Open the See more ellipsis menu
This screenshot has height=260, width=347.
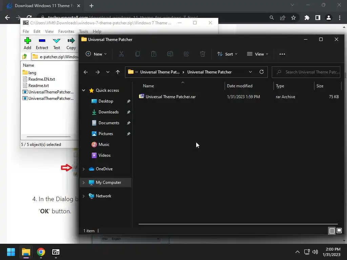(x=282, y=54)
